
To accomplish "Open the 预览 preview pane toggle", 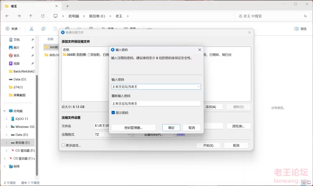I will pyautogui.click(x=300, y=29).
